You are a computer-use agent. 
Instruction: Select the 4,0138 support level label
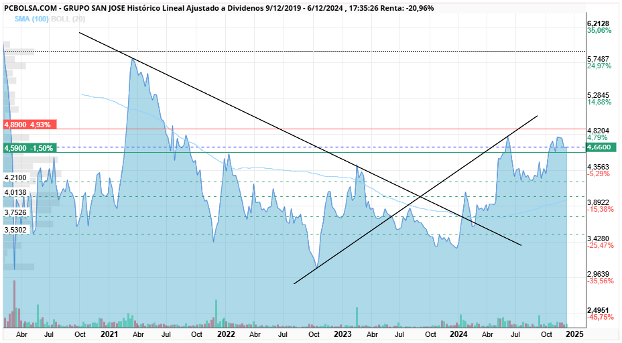click(x=15, y=192)
